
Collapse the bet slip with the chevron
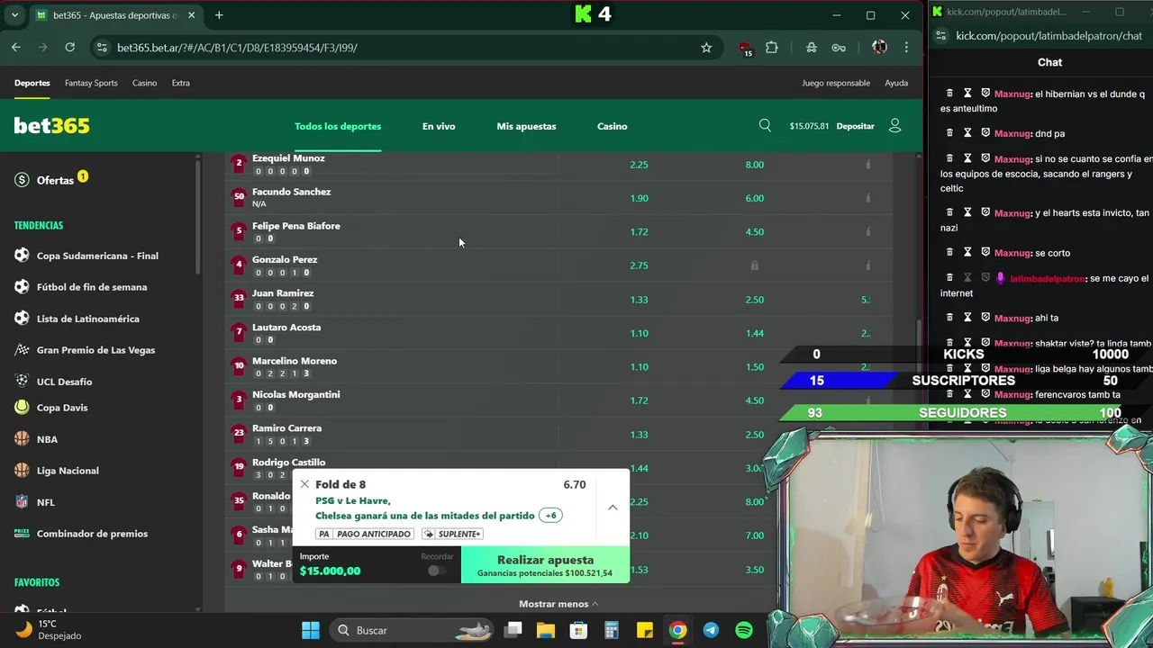613,508
